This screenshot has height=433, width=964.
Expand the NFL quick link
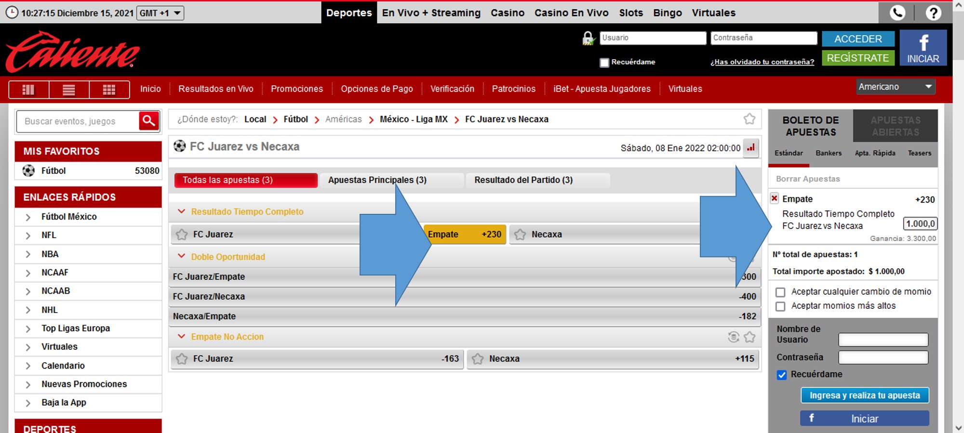pyautogui.click(x=28, y=236)
